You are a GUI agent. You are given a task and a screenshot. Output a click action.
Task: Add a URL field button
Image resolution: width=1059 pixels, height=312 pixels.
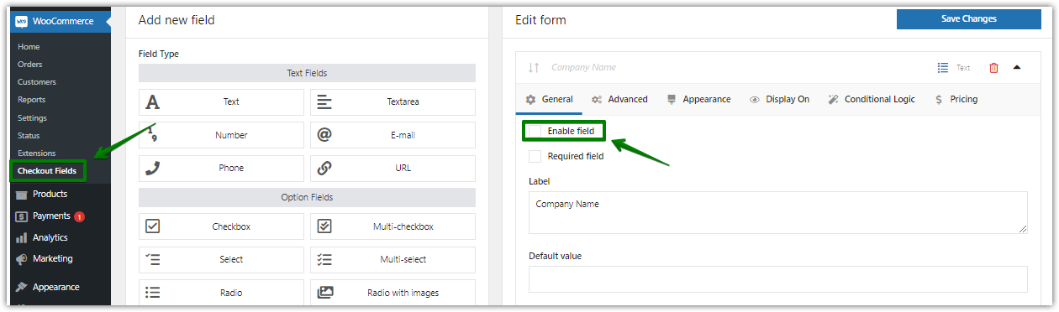[x=393, y=168]
